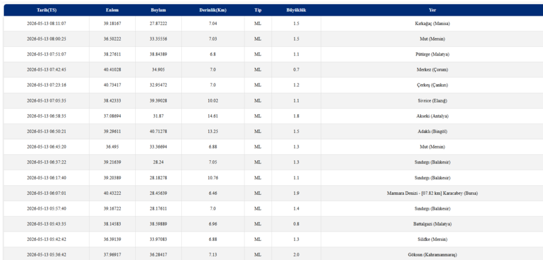
Task: Click longitude value 34.905
Action: click(158, 70)
